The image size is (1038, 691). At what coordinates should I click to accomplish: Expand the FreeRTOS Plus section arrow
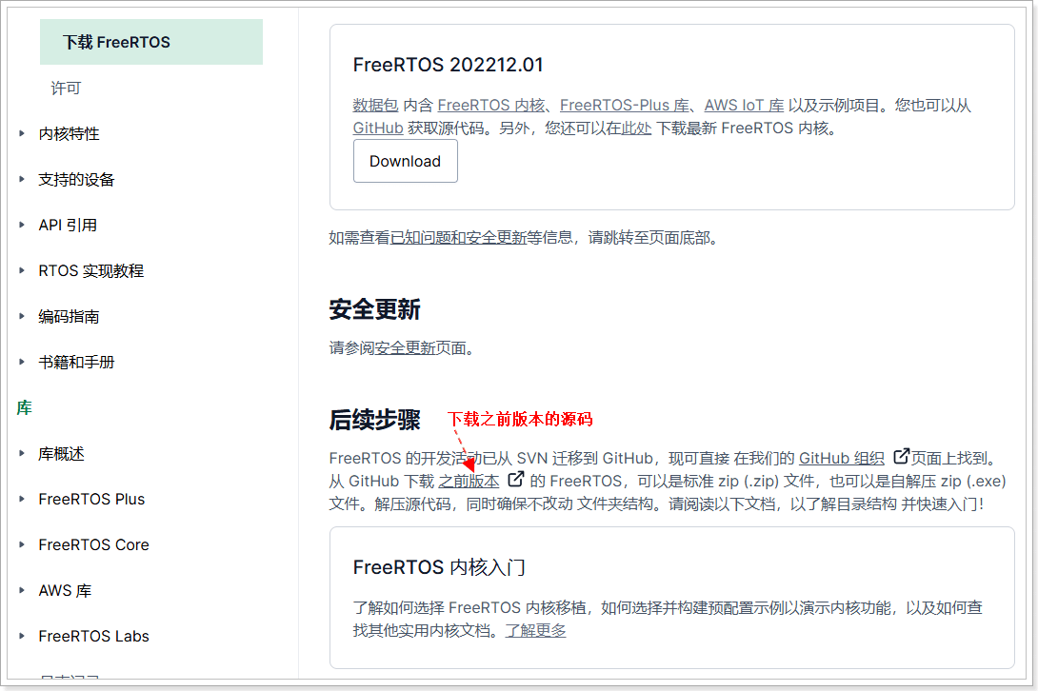(22, 499)
